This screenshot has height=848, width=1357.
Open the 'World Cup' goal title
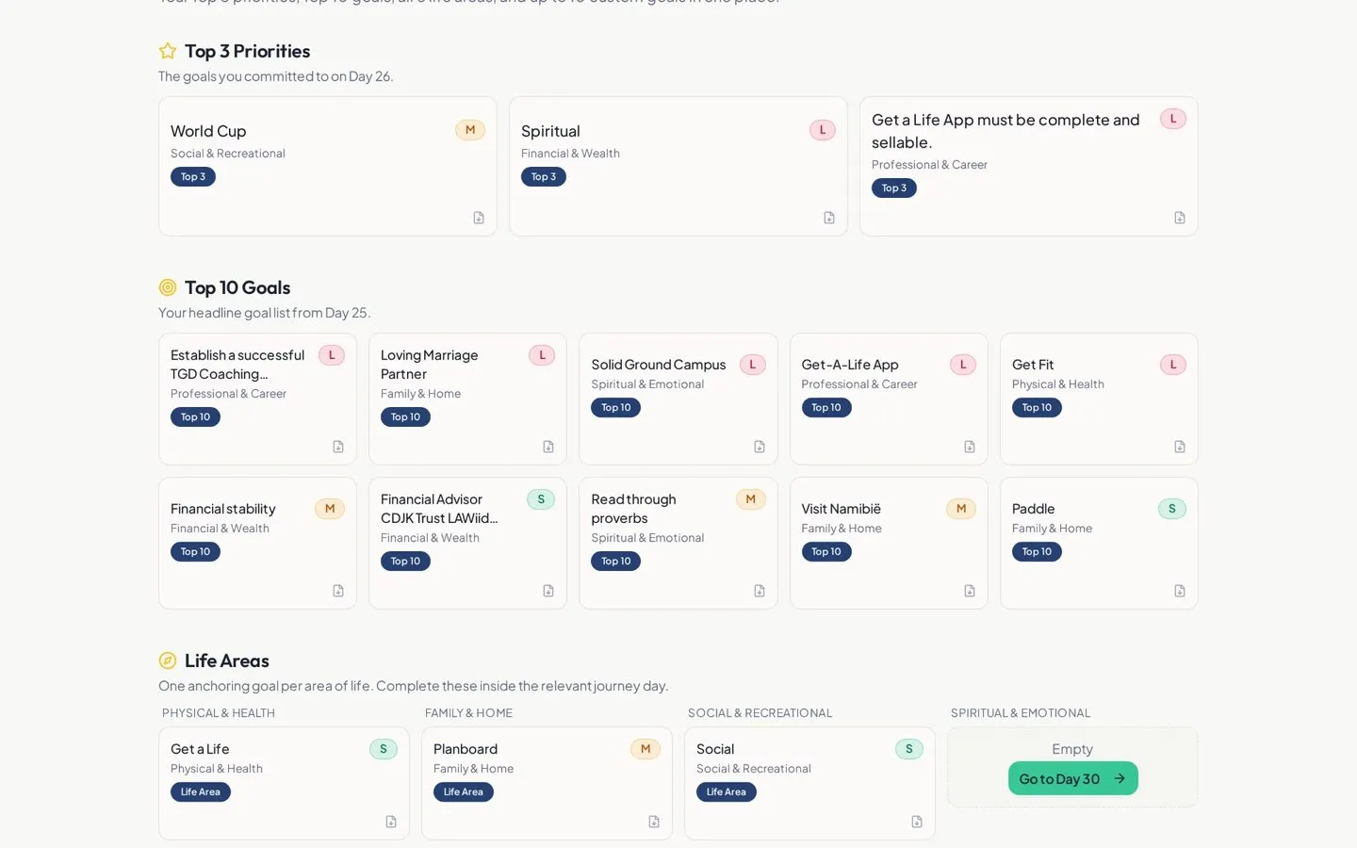coord(208,131)
